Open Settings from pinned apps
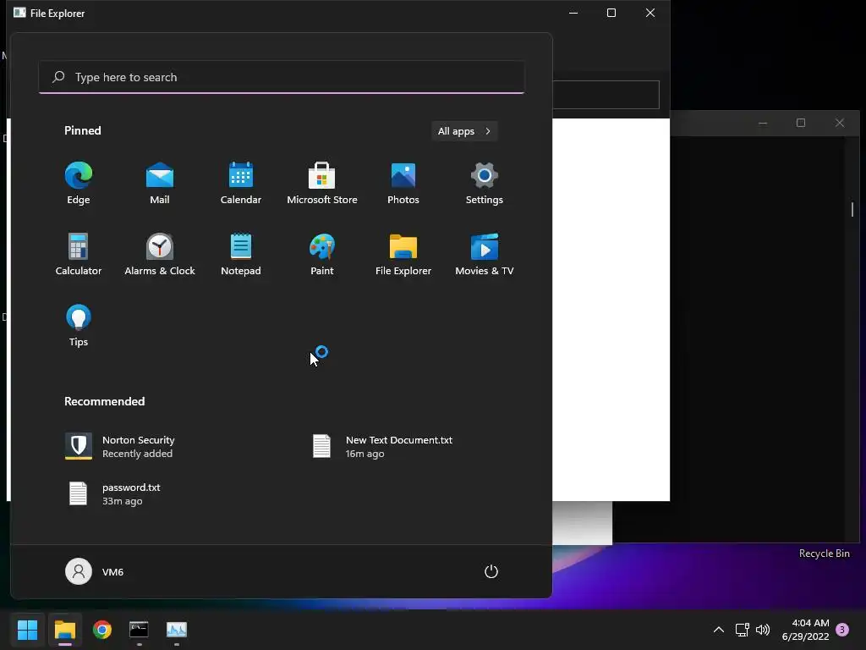The image size is (866, 650). click(485, 184)
